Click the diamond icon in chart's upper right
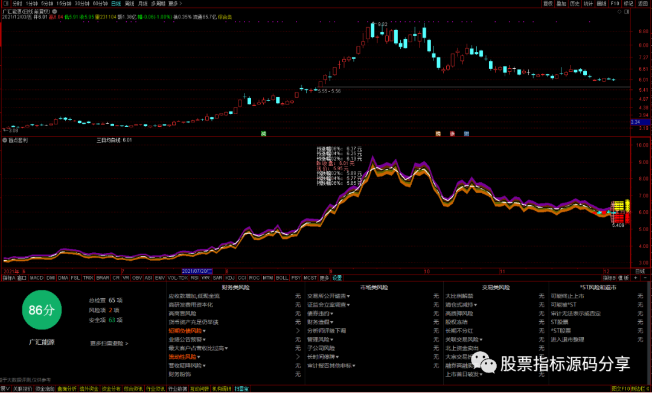Viewport: 652px width, 393px height. [x=619, y=12]
